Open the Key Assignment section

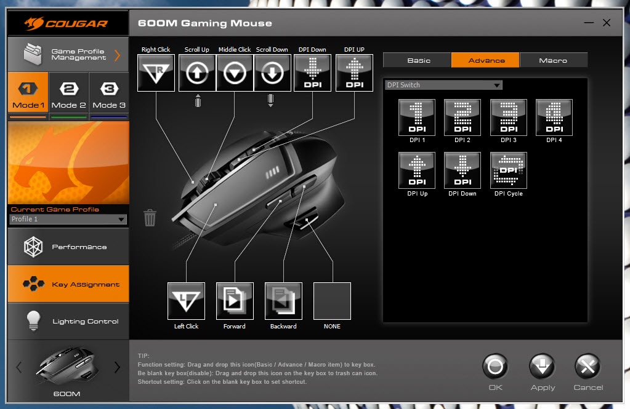click(x=68, y=284)
